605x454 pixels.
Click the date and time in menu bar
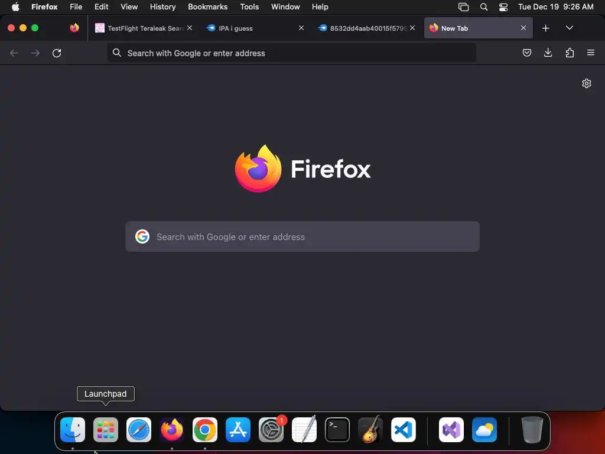pos(555,7)
